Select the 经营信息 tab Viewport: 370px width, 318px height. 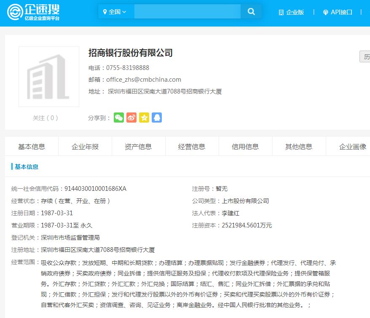(x=192, y=146)
